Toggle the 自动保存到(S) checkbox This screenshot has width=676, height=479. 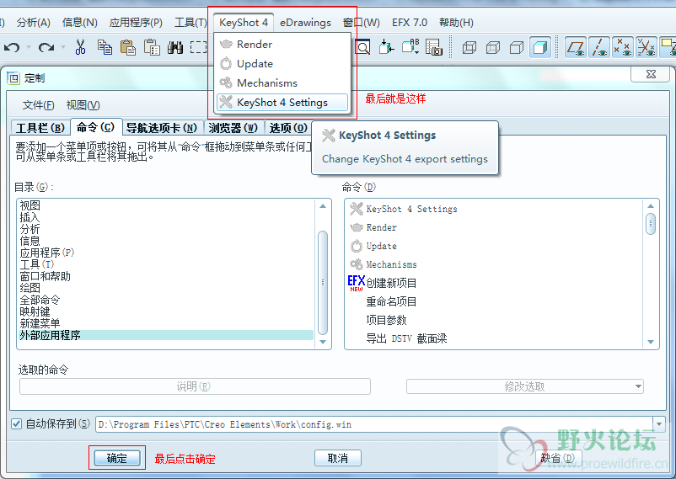[x=16, y=424]
